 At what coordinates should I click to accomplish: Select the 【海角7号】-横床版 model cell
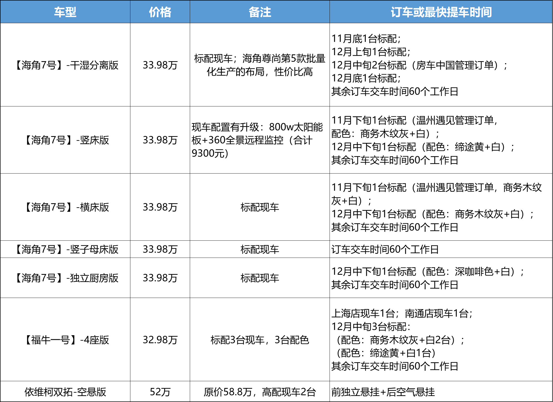tap(65, 207)
